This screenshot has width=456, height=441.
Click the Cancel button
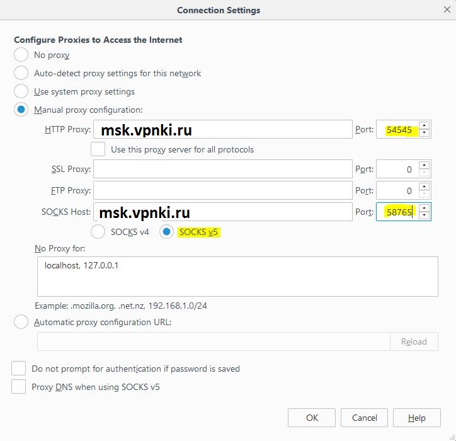(364, 418)
